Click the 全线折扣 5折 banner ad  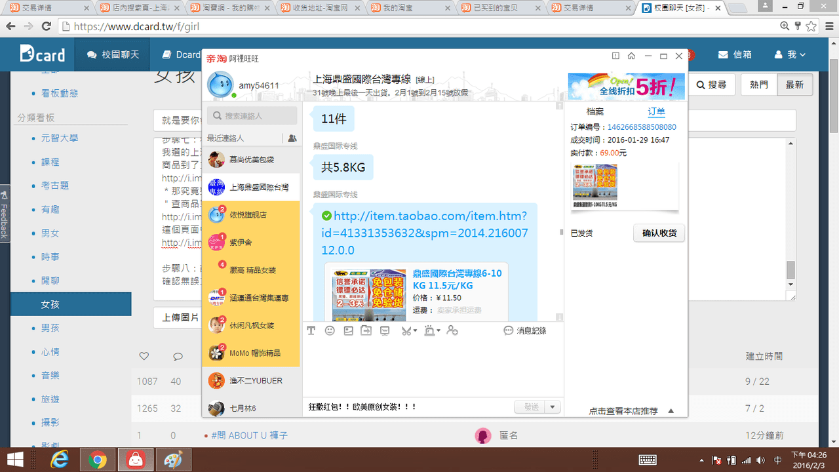[627, 86]
